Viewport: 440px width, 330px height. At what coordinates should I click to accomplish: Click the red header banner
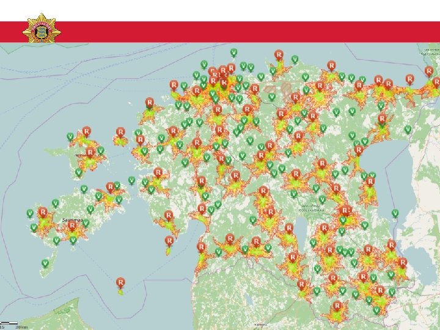click(x=220, y=32)
